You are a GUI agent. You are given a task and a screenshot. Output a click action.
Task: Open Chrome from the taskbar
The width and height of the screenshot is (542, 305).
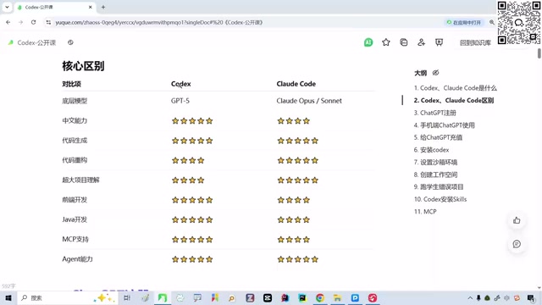point(320,297)
